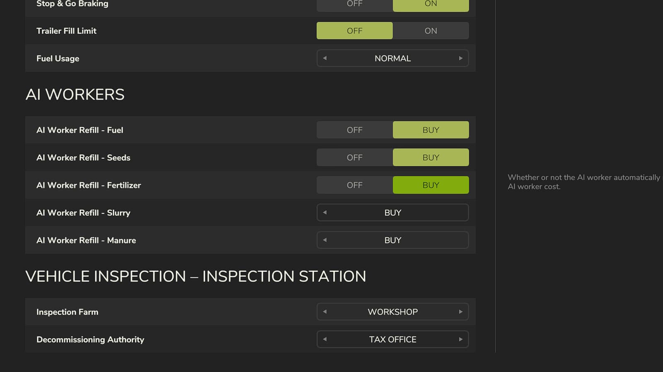Set AI Worker Refill Fuel to OFF

tap(355, 130)
